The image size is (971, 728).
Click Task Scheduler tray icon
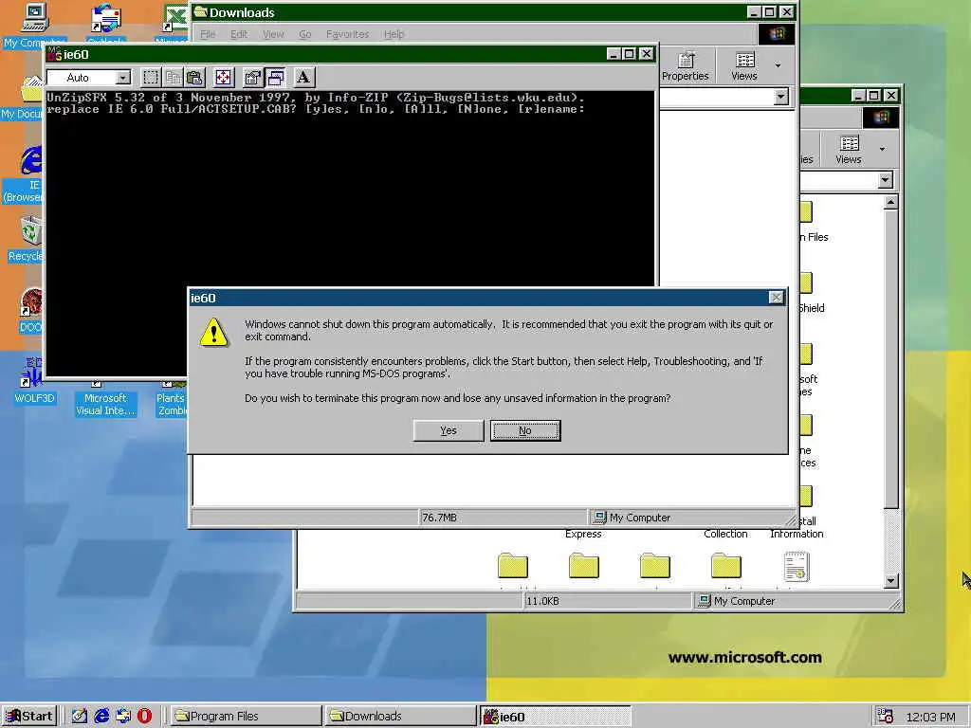click(886, 717)
